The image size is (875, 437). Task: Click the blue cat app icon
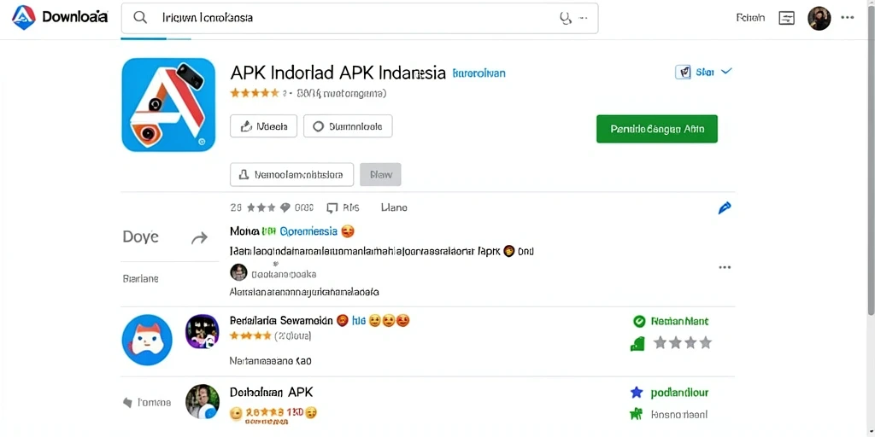pyautogui.click(x=147, y=340)
